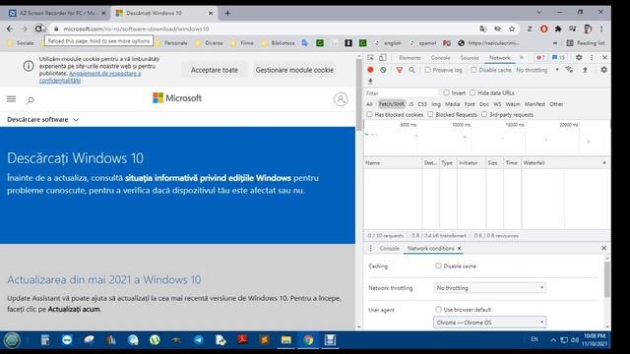This screenshot has height=354, width=630.
Task: Check the Invert filter checkbox
Action: (446, 92)
